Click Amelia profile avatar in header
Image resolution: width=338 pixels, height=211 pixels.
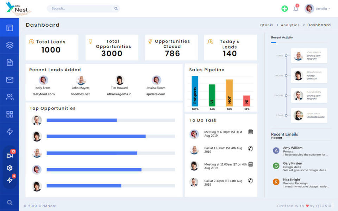click(309, 8)
